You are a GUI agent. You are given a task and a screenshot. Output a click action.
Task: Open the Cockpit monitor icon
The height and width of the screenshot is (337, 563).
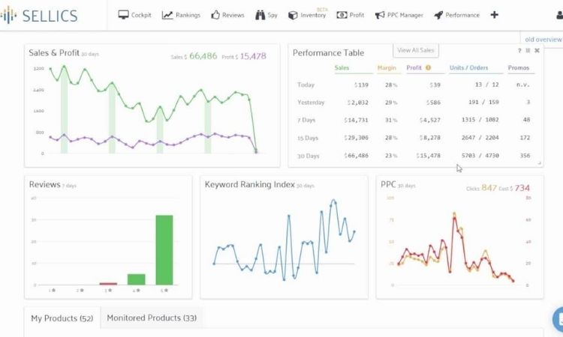click(x=123, y=15)
